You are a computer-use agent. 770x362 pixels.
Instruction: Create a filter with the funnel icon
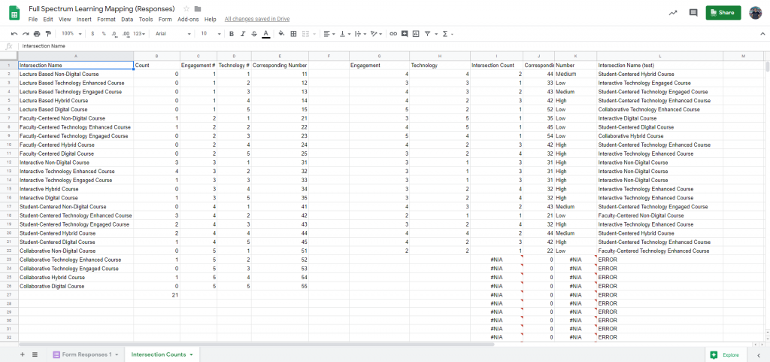coord(427,34)
